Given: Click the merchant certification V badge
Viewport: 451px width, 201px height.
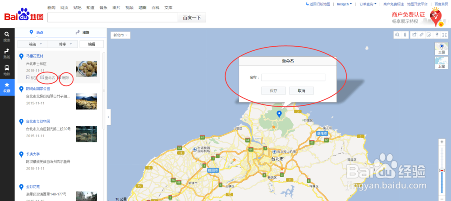Looking at the screenshot, I should 435,17.
